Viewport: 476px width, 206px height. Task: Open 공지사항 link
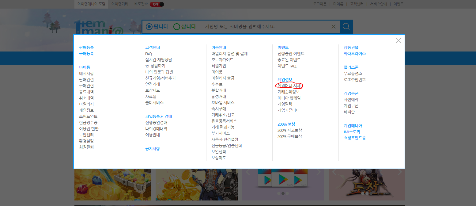point(153,149)
